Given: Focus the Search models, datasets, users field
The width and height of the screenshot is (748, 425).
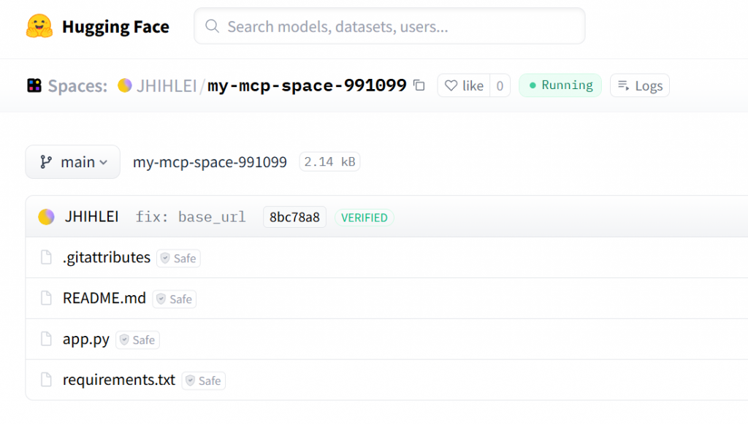Looking at the screenshot, I should pos(389,26).
